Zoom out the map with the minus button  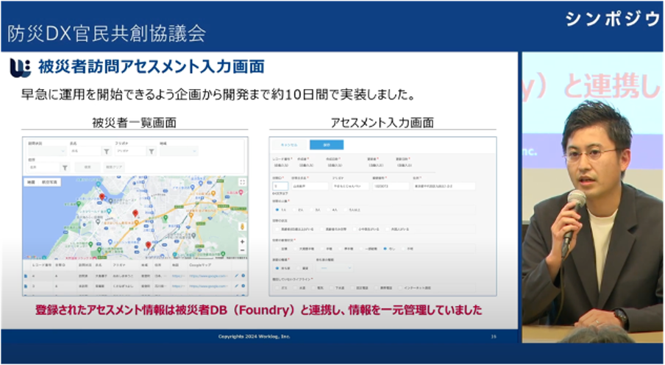tap(242, 250)
